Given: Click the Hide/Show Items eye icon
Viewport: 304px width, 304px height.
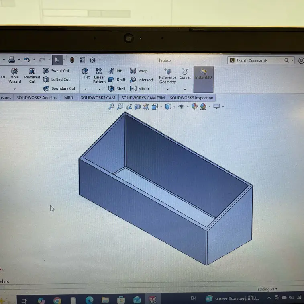Looking at the screenshot, I should [x=181, y=107].
